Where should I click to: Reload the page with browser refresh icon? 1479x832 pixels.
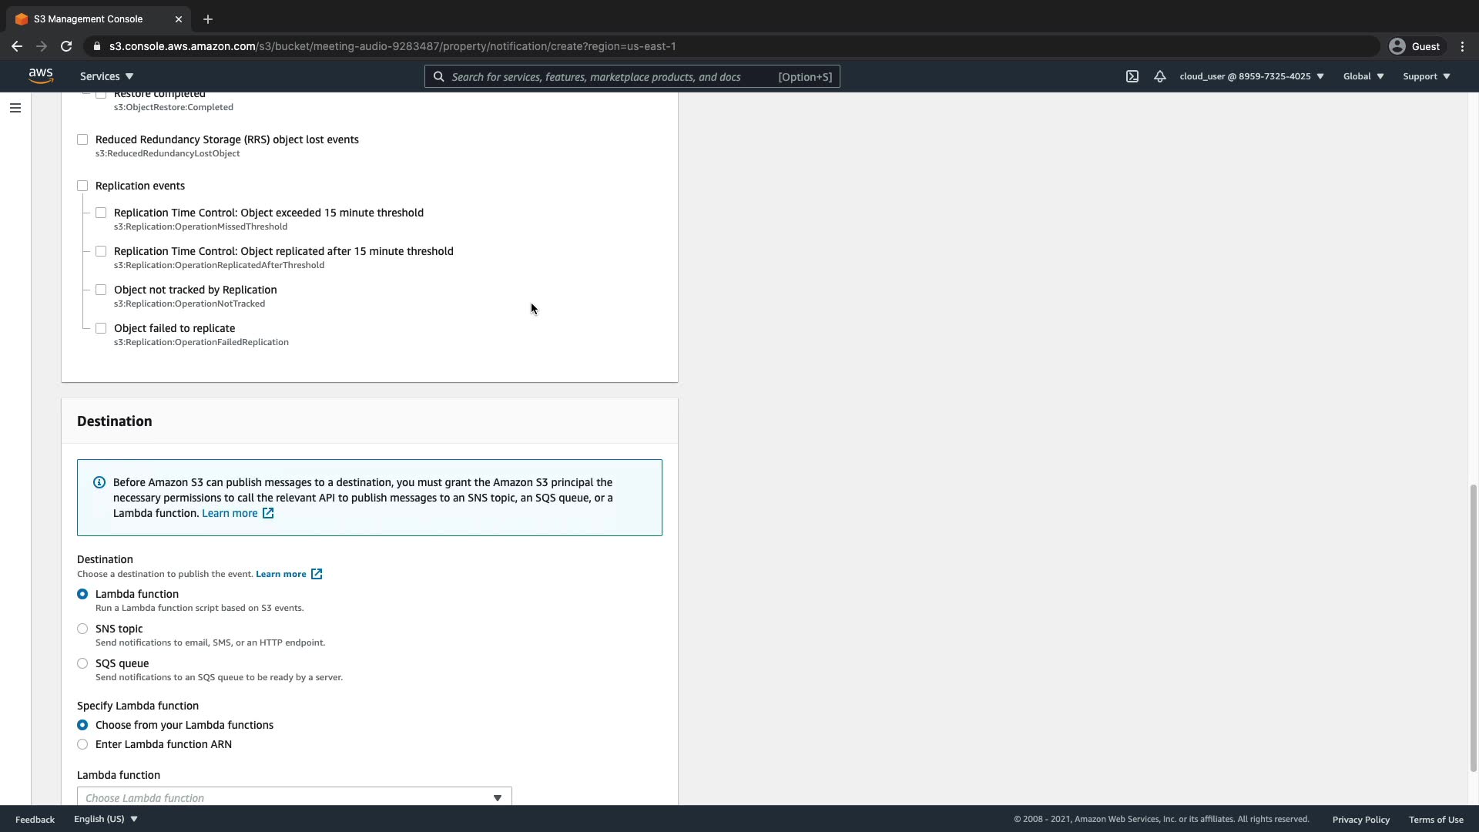coord(66,46)
